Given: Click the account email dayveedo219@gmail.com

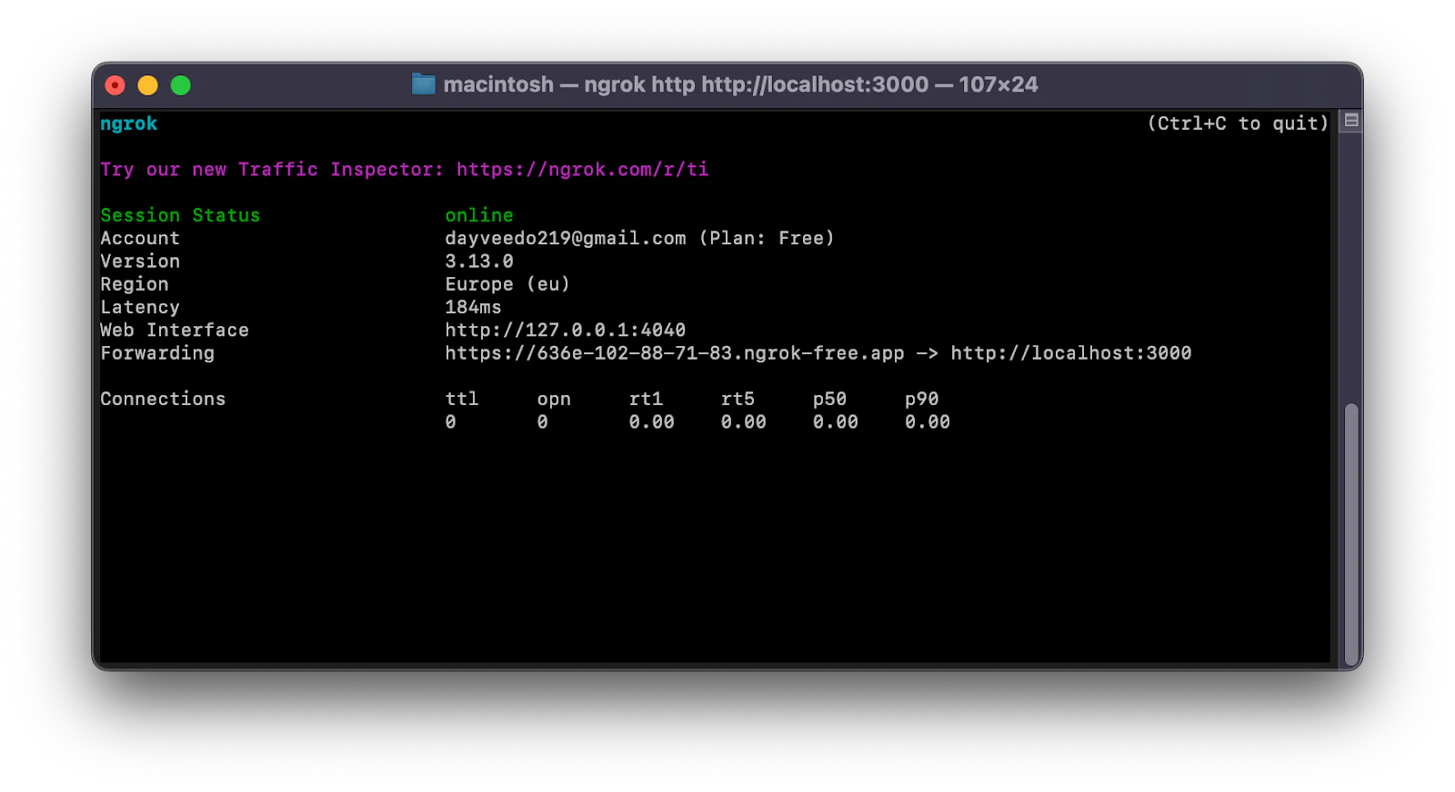Looking at the screenshot, I should click(x=566, y=238).
